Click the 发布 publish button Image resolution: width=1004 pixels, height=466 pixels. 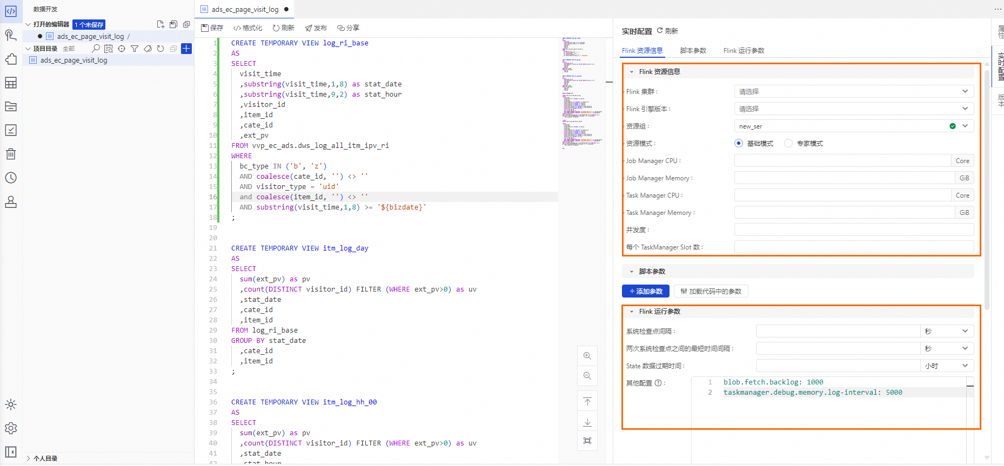tap(316, 28)
